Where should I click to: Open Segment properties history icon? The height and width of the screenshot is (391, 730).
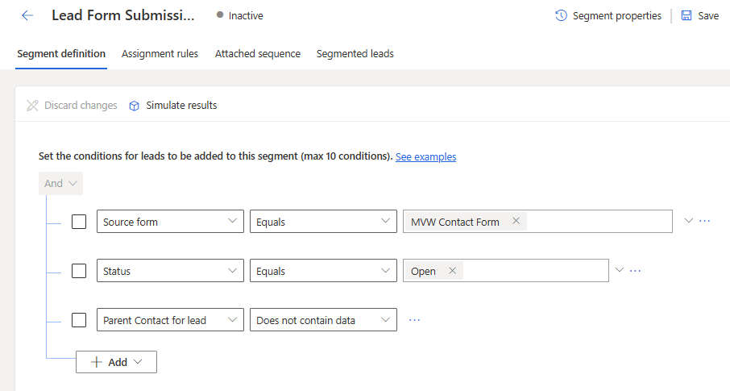point(562,15)
